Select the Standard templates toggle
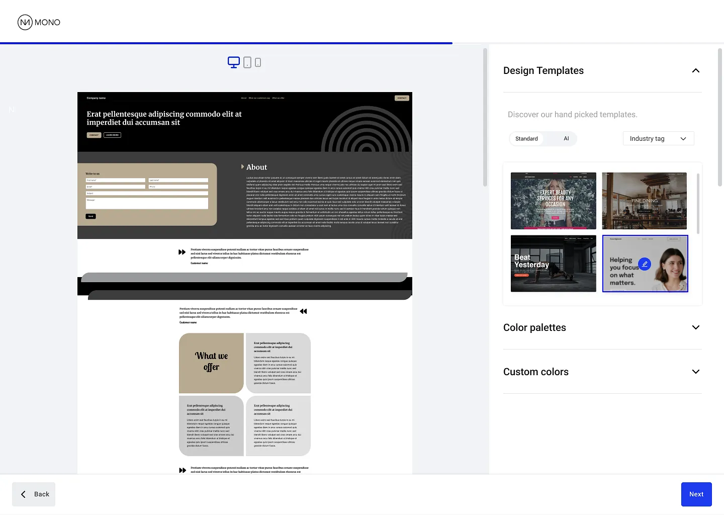Screen dimensions: 724x515 click(x=526, y=139)
